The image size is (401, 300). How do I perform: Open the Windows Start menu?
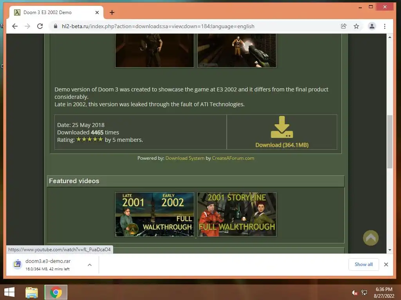9,292
